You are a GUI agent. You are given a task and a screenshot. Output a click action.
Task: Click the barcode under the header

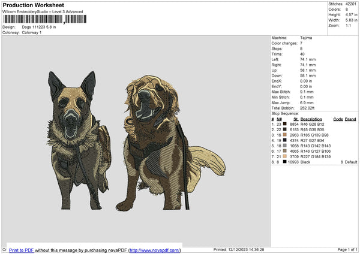click(x=44, y=19)
